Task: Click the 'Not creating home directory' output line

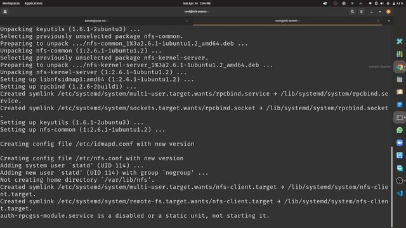Action: point(77,180)
